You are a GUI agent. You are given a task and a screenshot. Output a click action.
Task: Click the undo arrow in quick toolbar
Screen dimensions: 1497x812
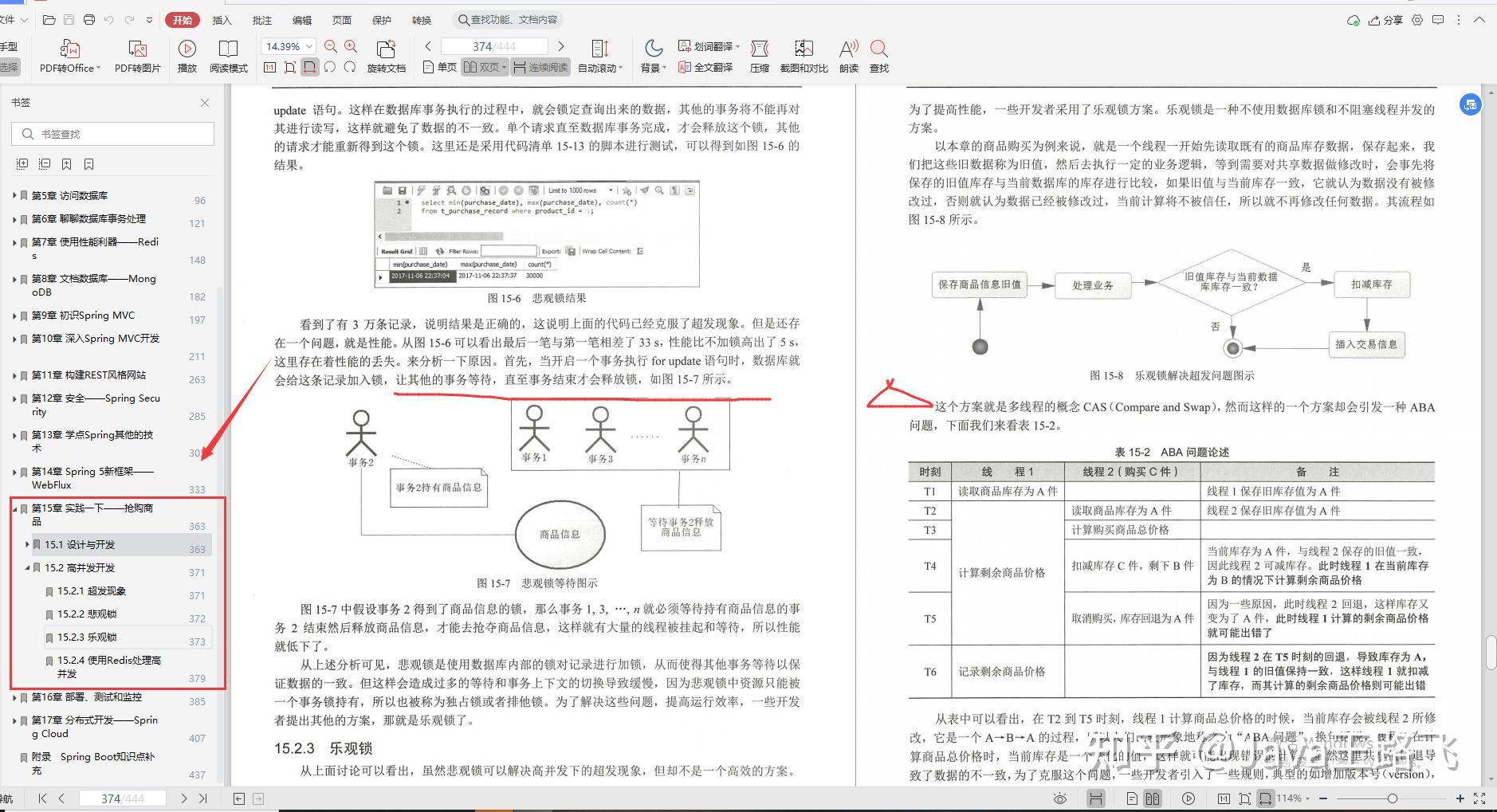(x=109, y=20)
